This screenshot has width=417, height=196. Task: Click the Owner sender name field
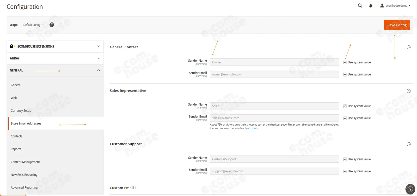click(x=274, y=62)
